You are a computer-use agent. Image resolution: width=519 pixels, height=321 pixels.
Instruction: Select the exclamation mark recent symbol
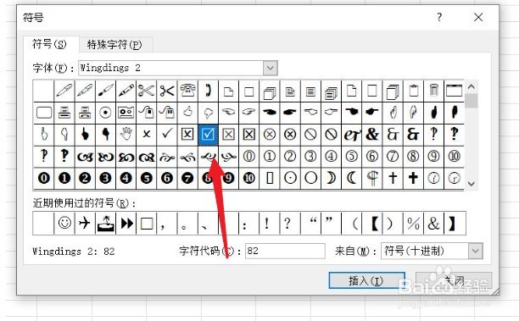pos(267,223)
